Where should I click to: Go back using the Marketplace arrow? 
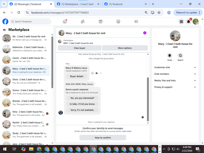4,30
